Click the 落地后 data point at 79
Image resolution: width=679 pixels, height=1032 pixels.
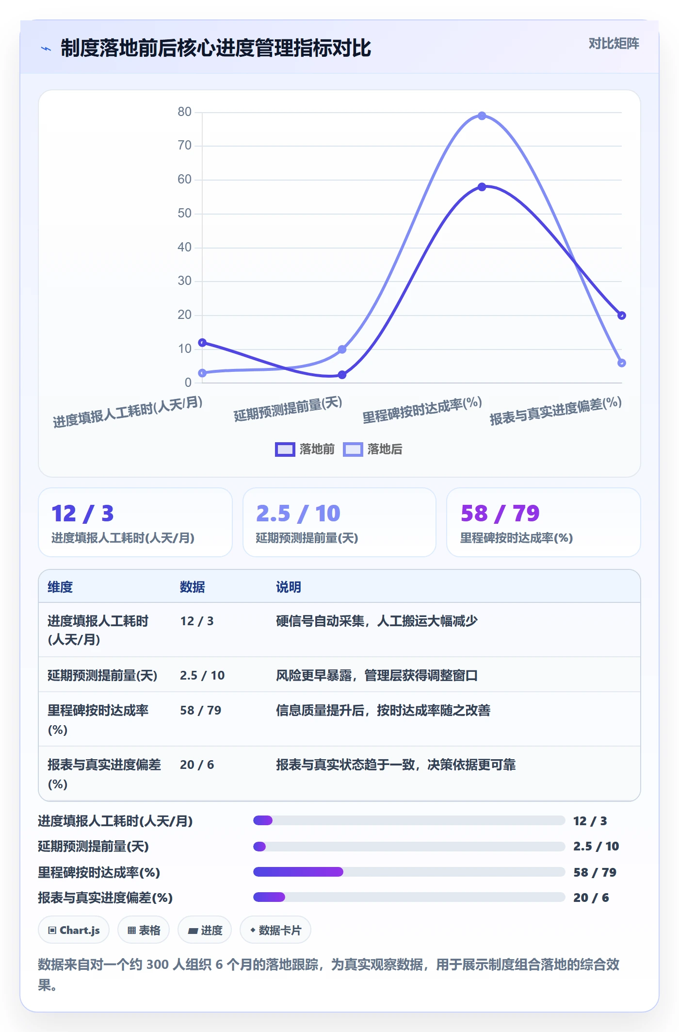[482, 116]
